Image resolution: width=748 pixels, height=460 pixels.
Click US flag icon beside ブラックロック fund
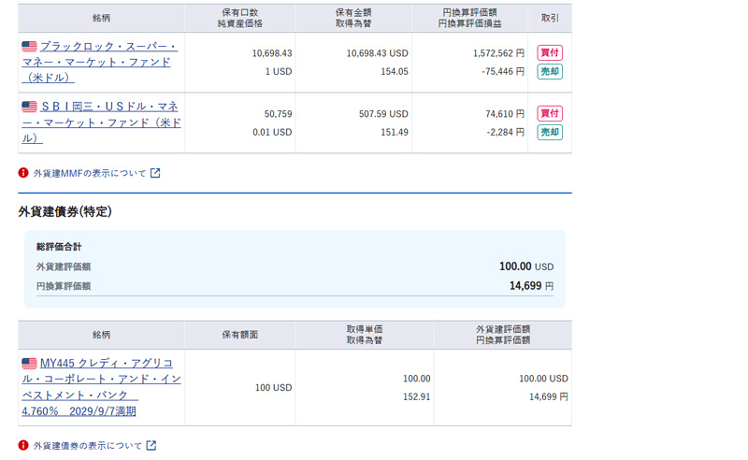[29, 47]
